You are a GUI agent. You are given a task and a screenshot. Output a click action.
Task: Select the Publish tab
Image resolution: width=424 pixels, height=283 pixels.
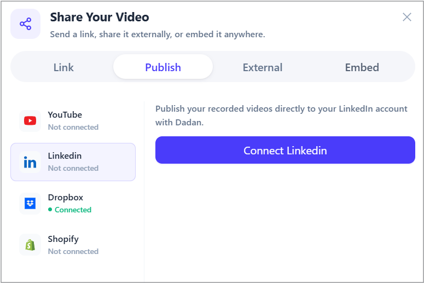point(163,67)
